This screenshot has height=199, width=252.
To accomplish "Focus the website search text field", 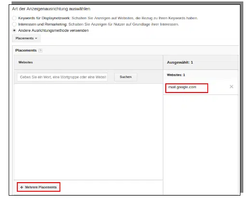I will 62,77.
